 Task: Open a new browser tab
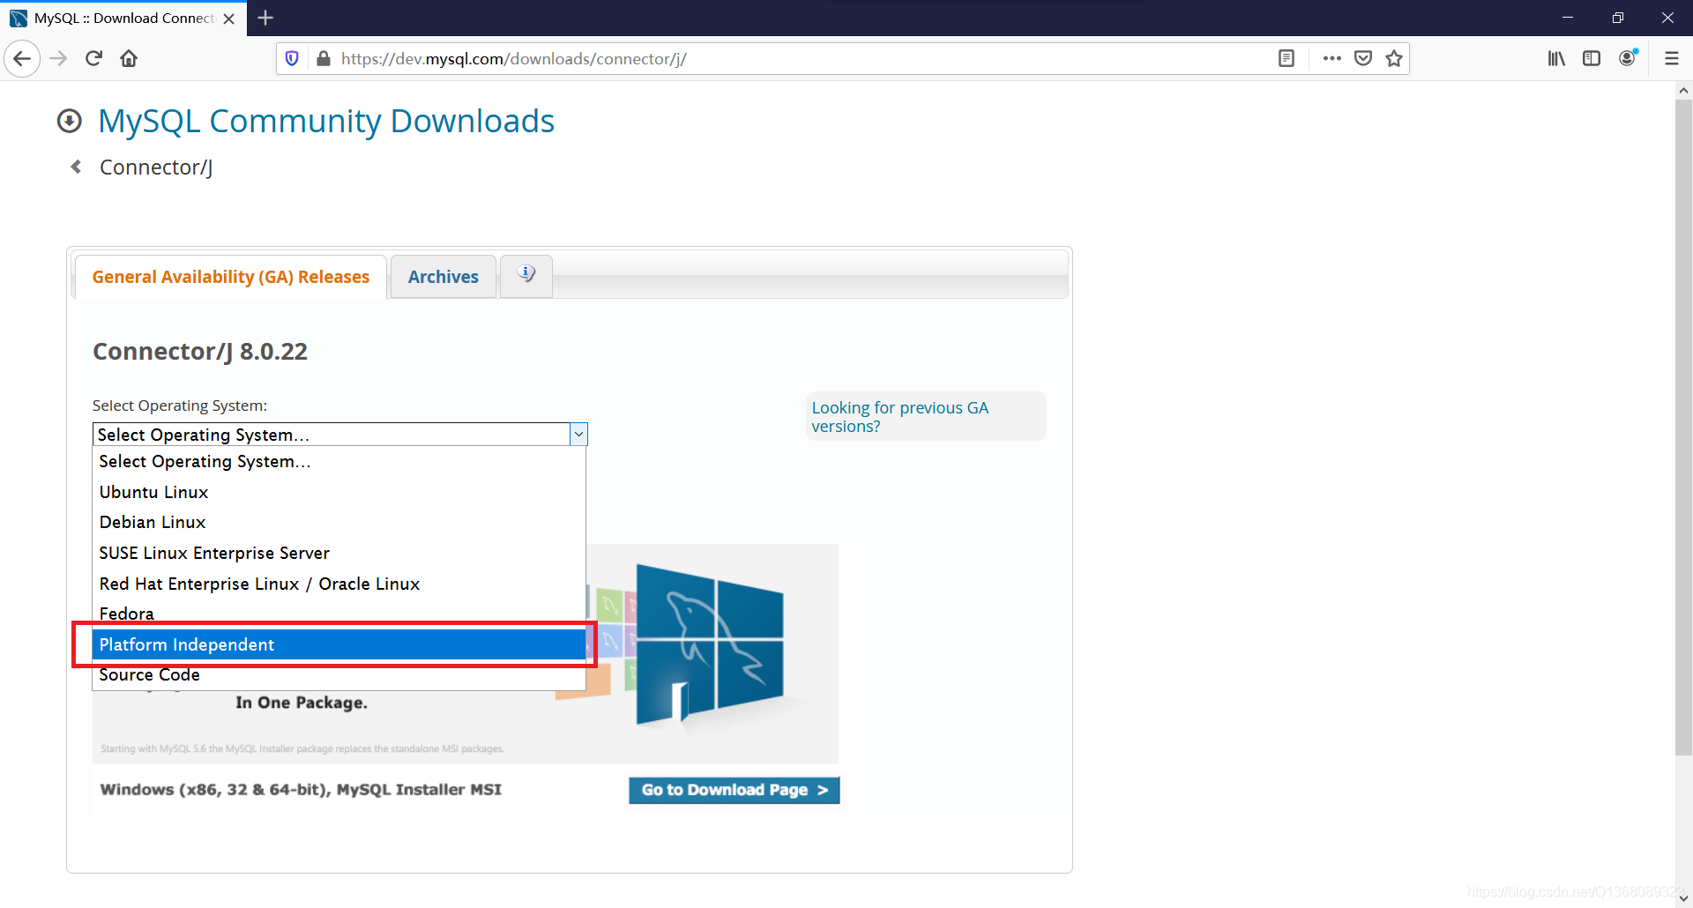(x=265, y=18)
